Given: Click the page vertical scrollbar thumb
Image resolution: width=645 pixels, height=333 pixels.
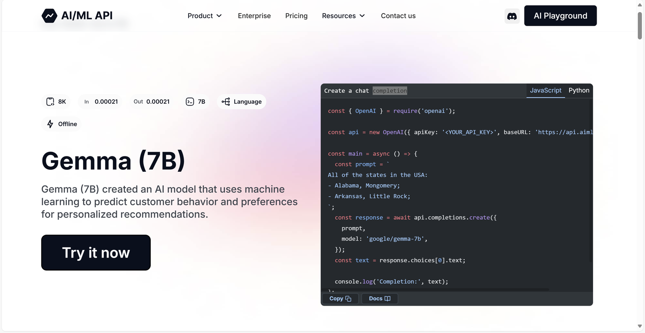Looking at the screenshot, I should point(640,25).
